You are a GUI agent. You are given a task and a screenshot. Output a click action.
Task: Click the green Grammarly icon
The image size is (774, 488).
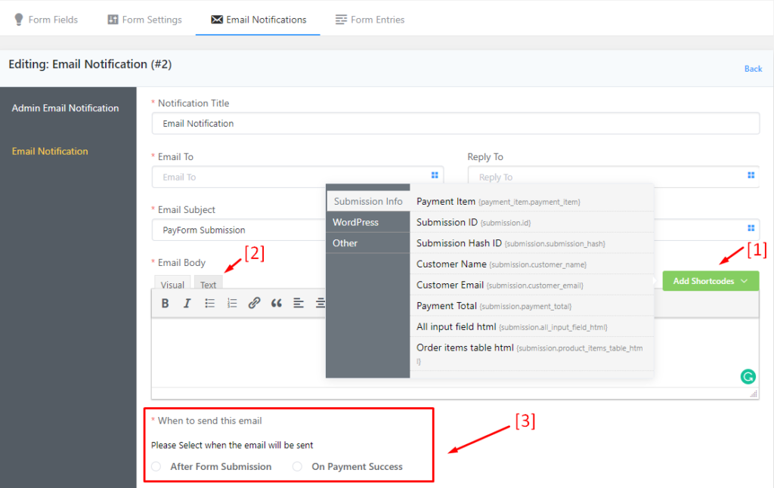(x=748, y=376)
